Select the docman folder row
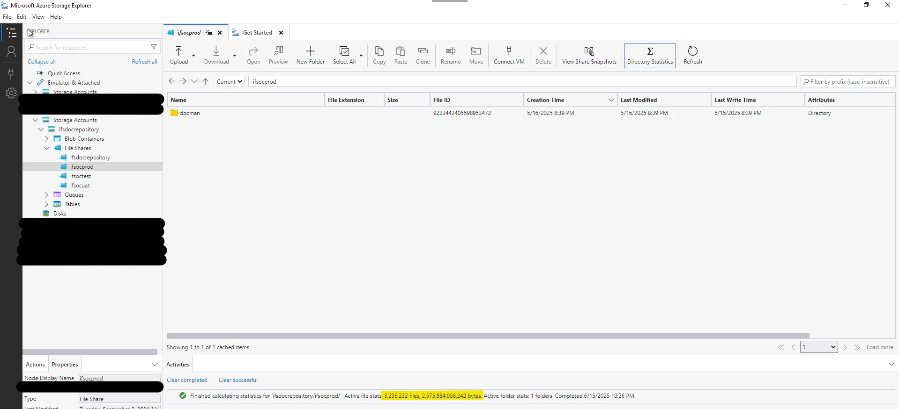The width and height of the screenshot is (899, 409). coord(531,113)
